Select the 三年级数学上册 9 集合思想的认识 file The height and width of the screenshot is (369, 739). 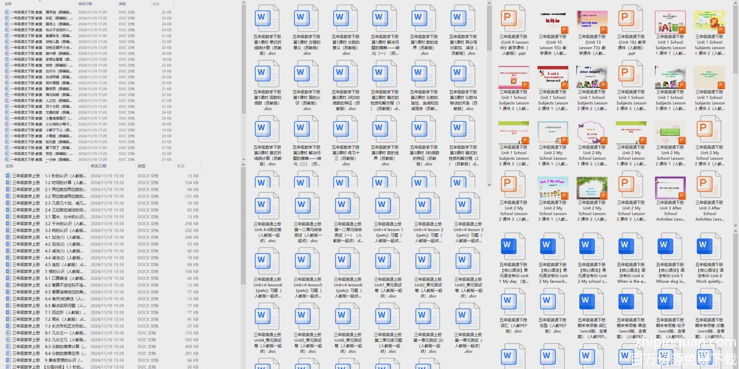coord(102,360)
